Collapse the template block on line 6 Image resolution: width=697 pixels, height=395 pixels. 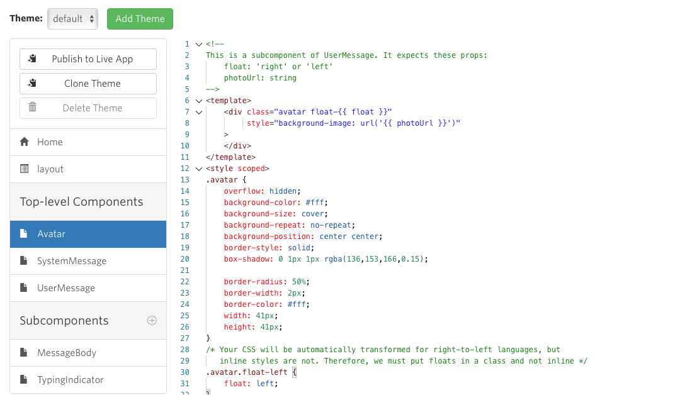point(199,100)
